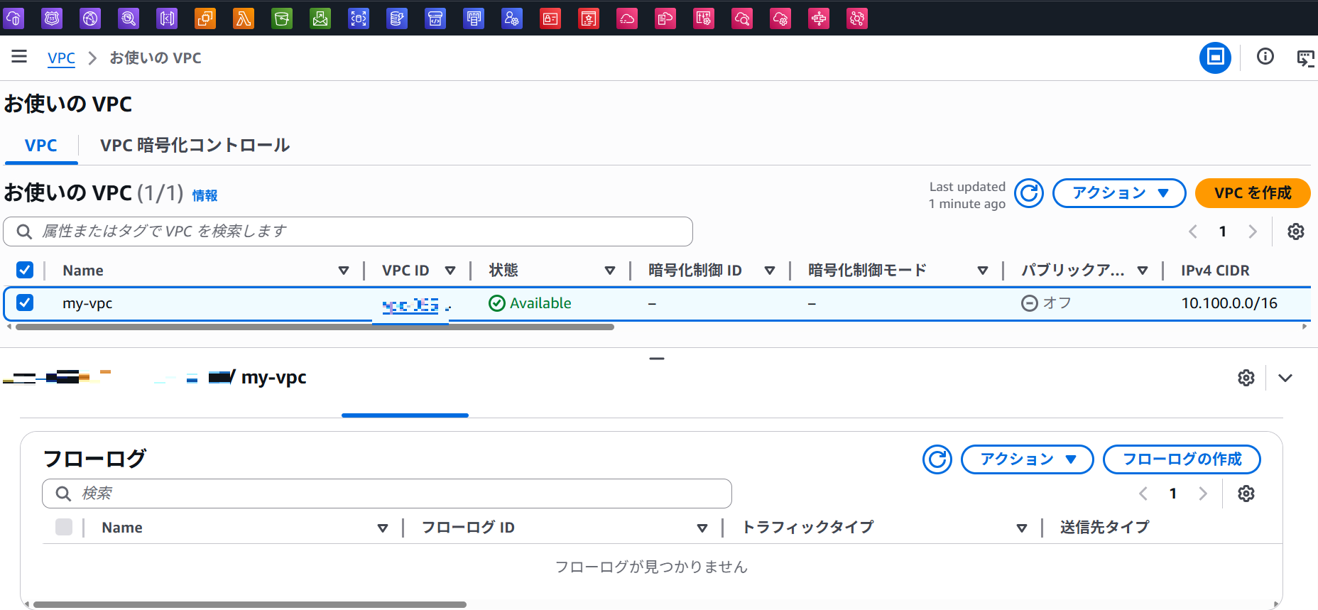
Task: Open the green S3 bucket shortcut
Action: pos(282,18)
